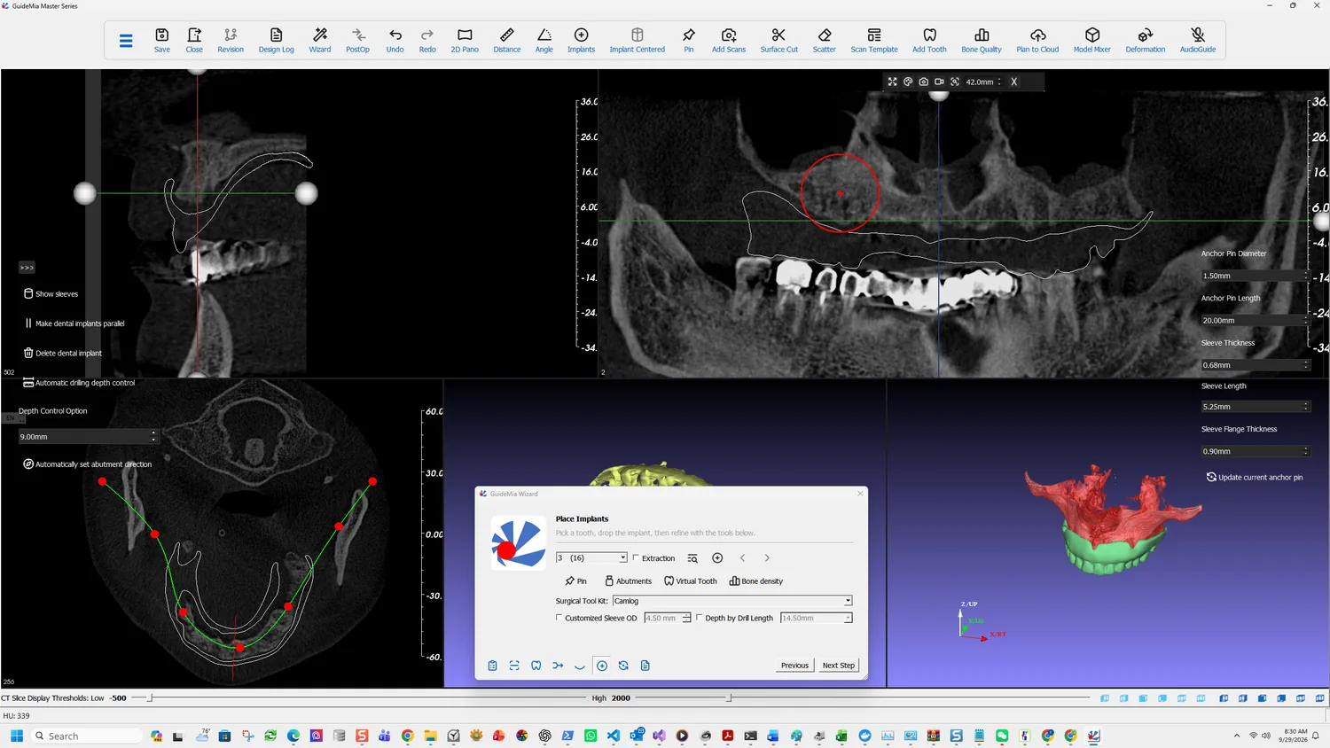Click Make dental implants parallel

tap(74, 323)
